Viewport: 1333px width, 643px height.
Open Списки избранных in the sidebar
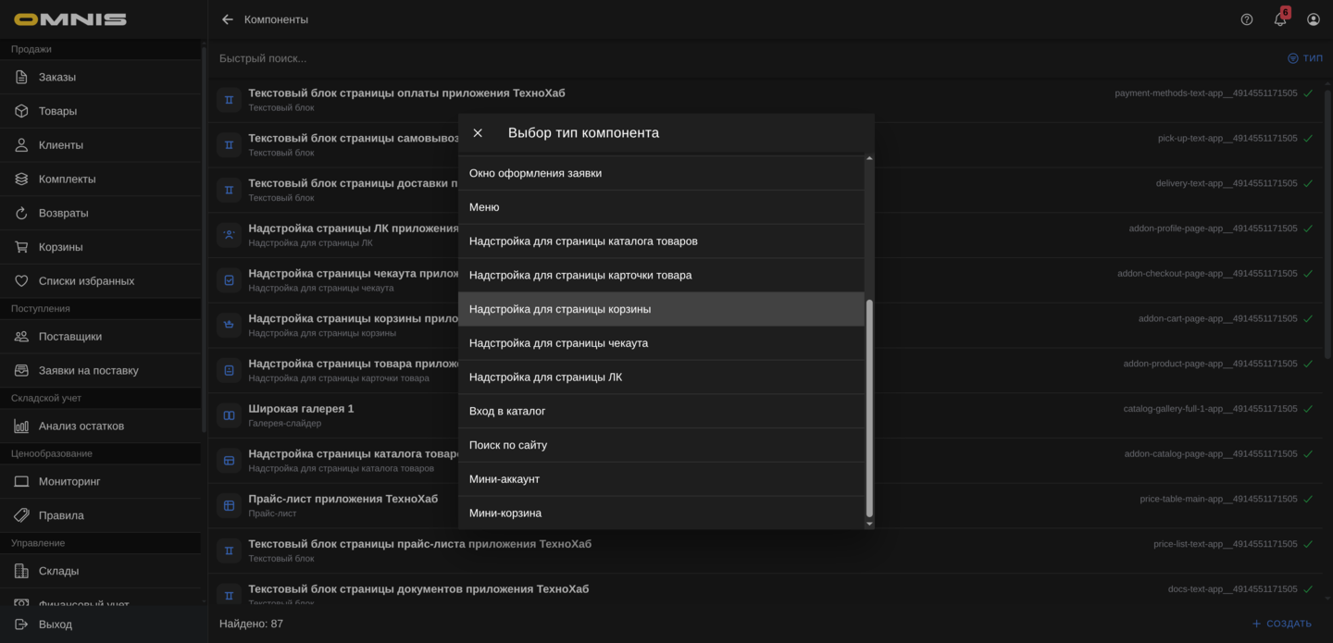(x=86, y=281)
